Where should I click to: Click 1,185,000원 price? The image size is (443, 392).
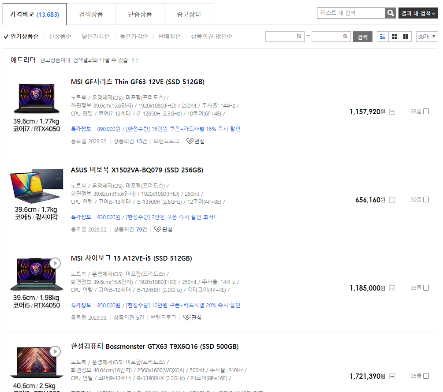(x=368, y=288)
